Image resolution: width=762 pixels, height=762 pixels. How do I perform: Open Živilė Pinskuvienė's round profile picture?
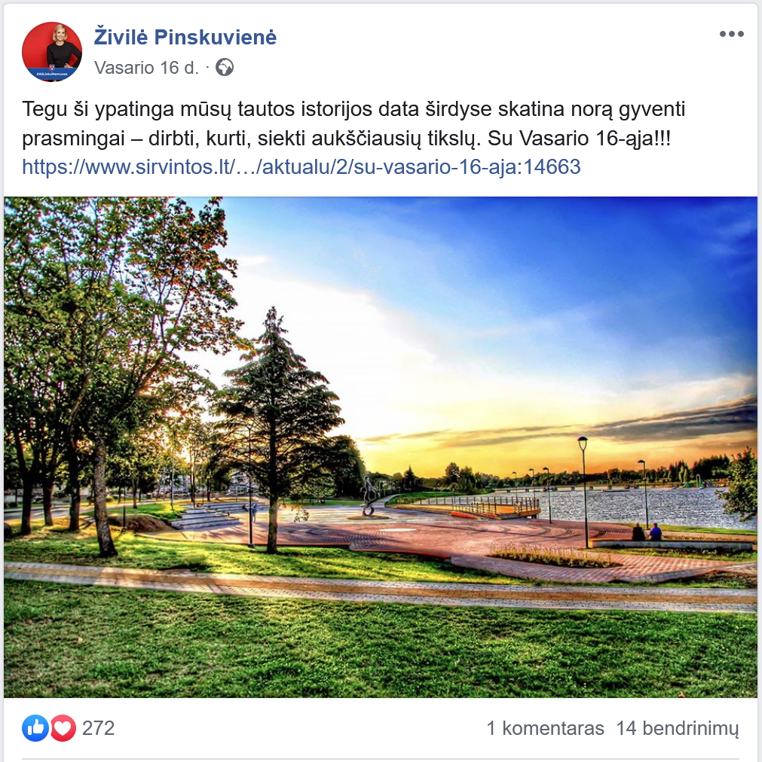pos(52,51)
